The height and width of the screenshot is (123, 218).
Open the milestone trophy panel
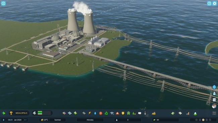click(11, 113)
